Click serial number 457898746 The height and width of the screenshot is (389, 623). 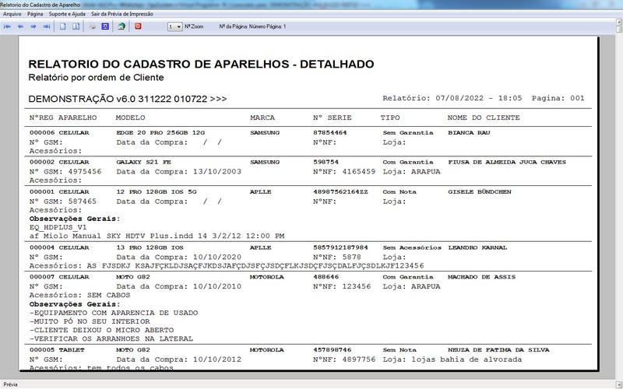coord(333,349)
